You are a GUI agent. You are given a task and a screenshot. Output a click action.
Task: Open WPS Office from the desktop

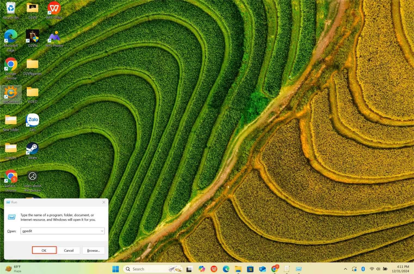click(54, 8)
